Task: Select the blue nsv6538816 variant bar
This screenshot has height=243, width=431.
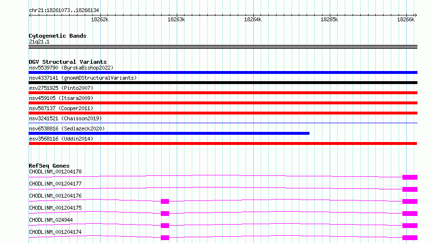Action: coord(169,133)
